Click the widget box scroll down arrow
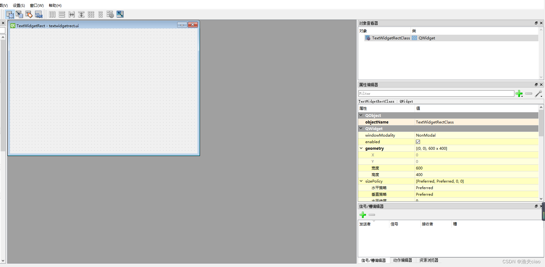 [3, 260]
